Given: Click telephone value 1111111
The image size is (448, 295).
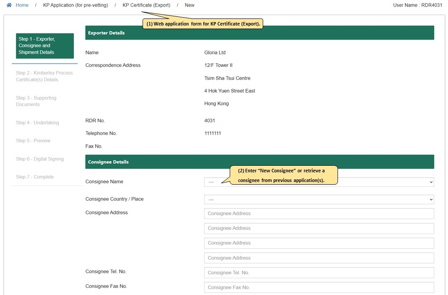Looking at the screenshot, I should 213,133.
